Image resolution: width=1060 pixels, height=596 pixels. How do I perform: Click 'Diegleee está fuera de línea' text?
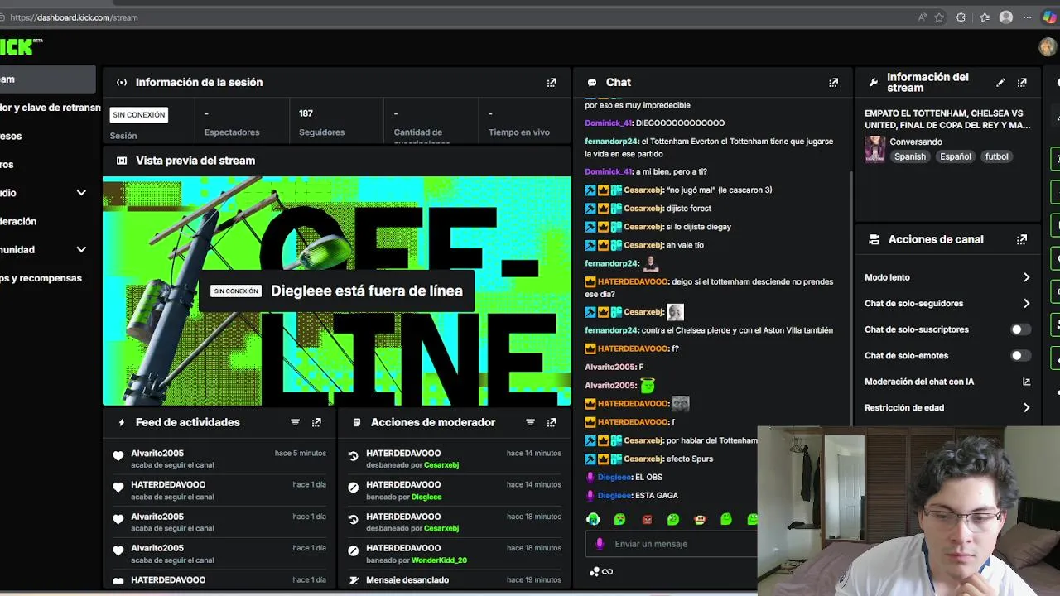366,291
